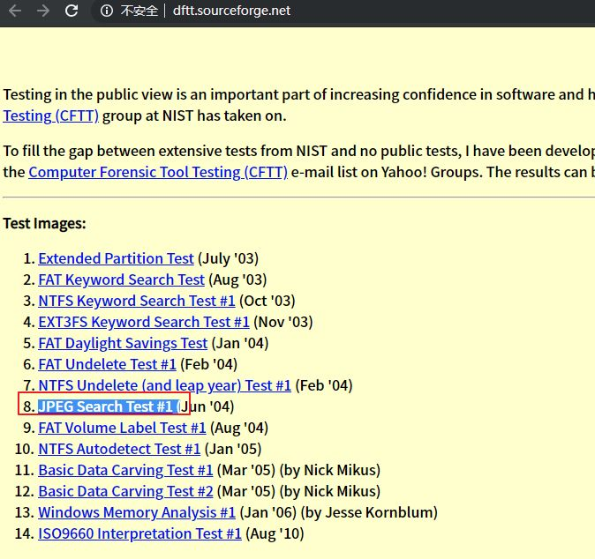
Task: Click the "(Jan '06) (by Jesse Kornblum)" text
Action: tap(338, 512)
